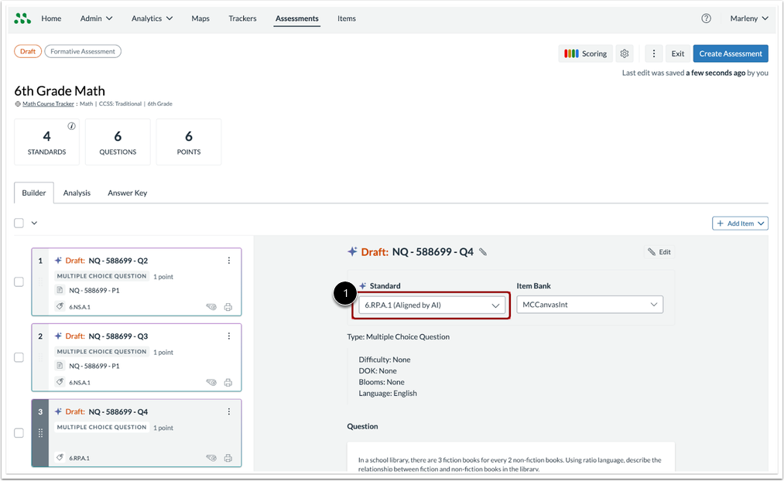Image resolution: width=784 pixels, height=481 pixels.
Task: Open the Scoring button
Action: click(x=586, y=53)
